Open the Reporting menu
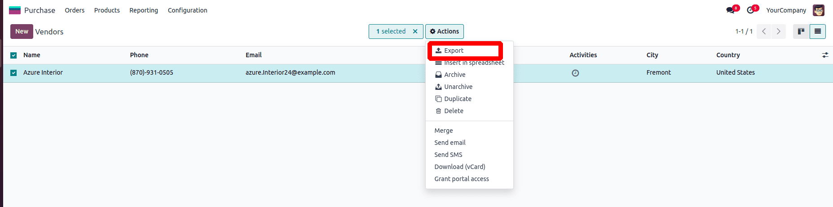 coord(144,10)
